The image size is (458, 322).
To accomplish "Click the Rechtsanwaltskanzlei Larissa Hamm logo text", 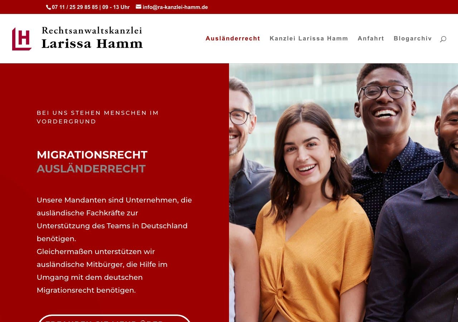I will point(92,38).
